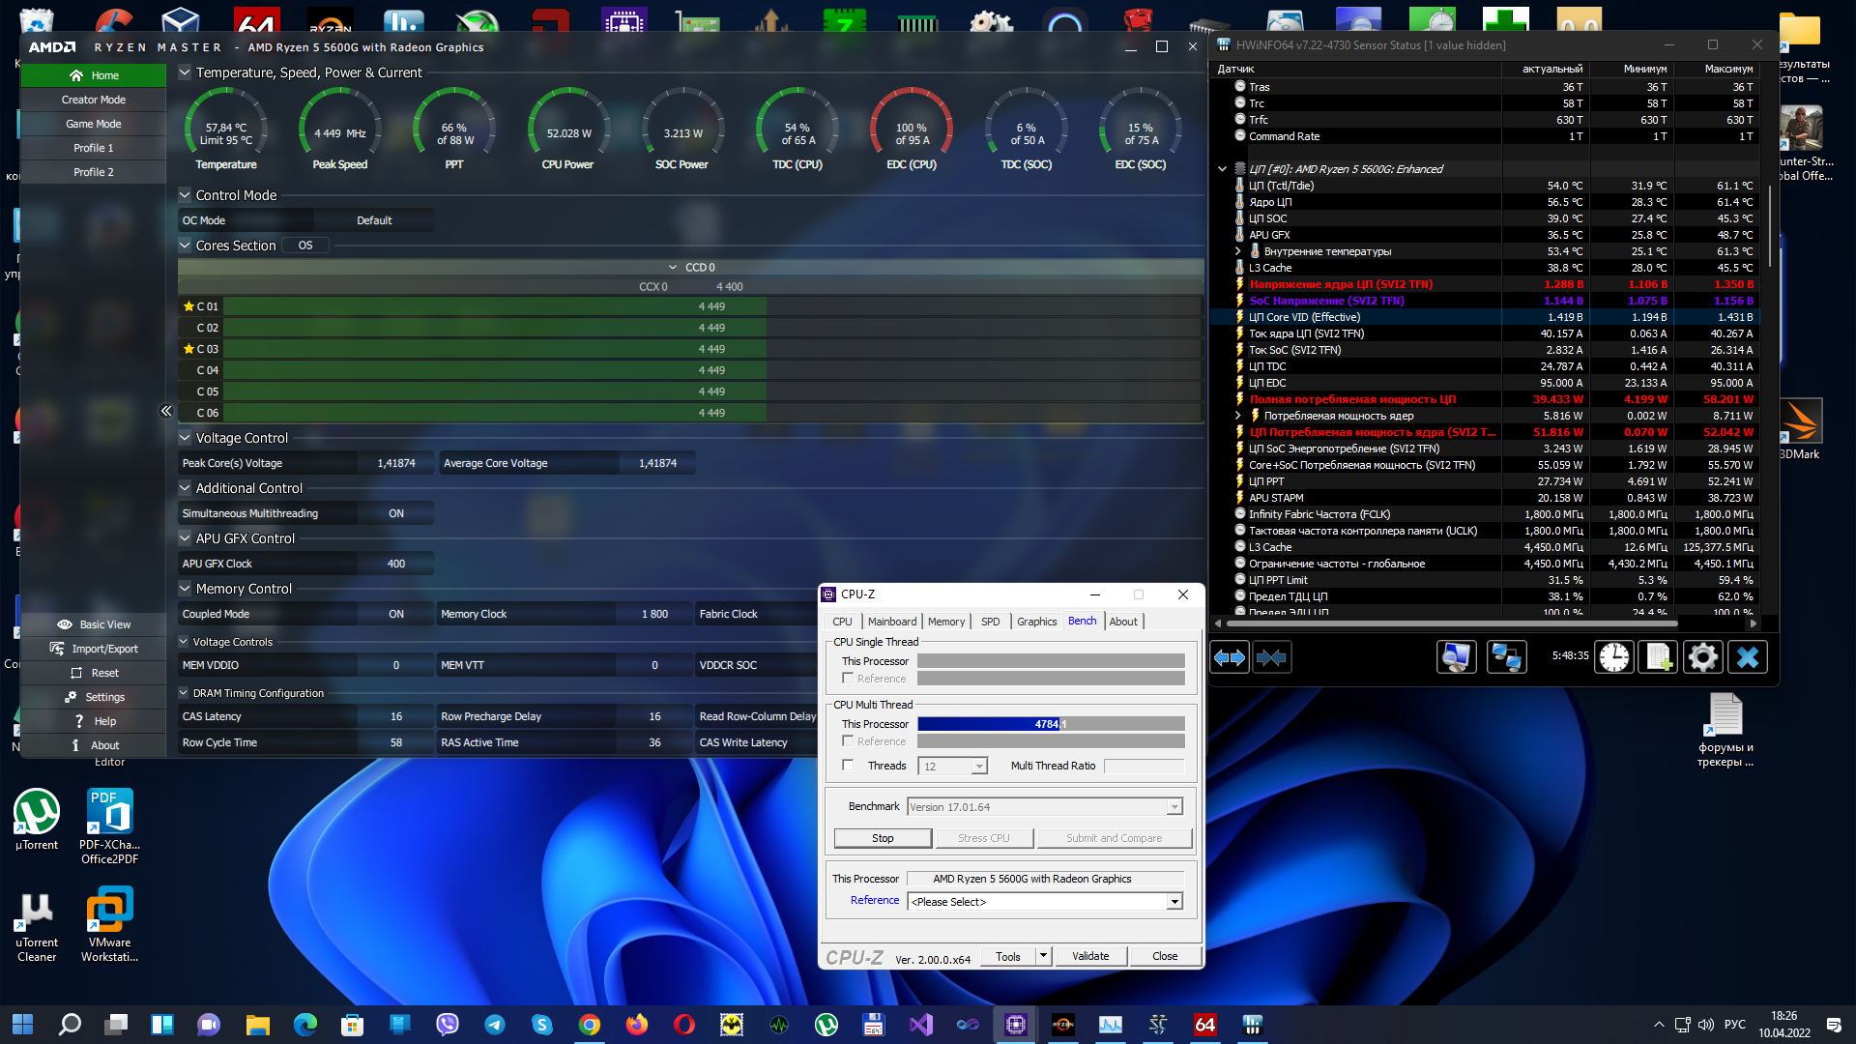Click the HWiNFO network monitors icon

tap(1505, 657)
